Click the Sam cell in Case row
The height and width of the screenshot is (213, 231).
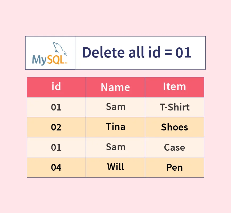pyautogui.click(x=116, y=147)
